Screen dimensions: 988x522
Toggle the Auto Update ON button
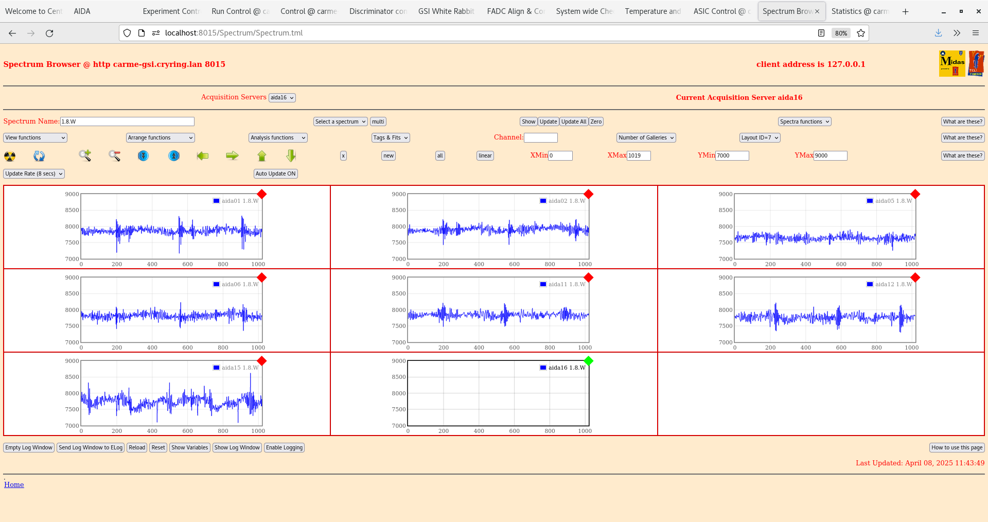[276, 174]
